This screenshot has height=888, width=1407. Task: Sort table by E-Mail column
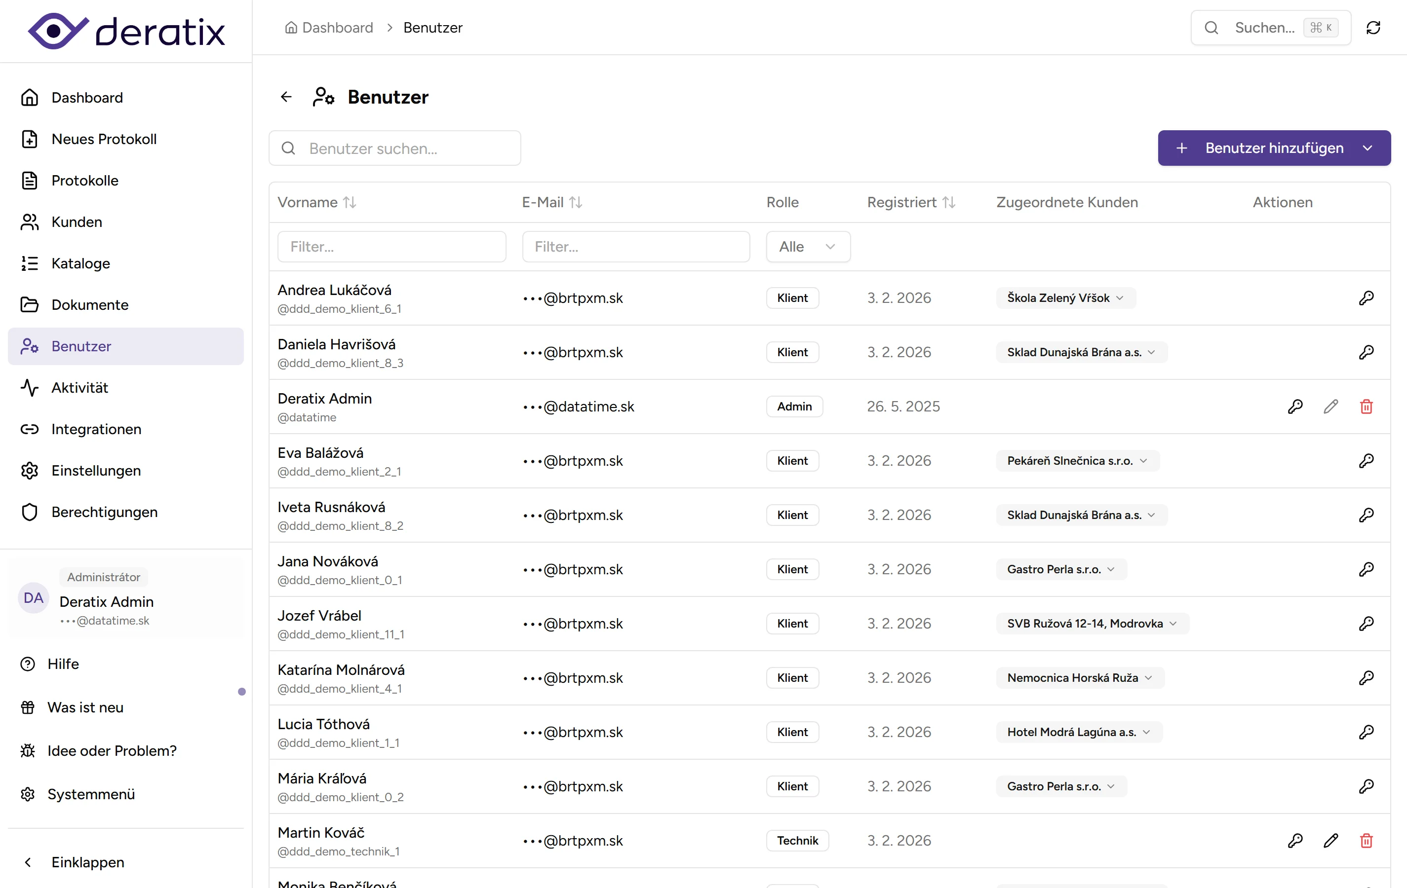551,202
